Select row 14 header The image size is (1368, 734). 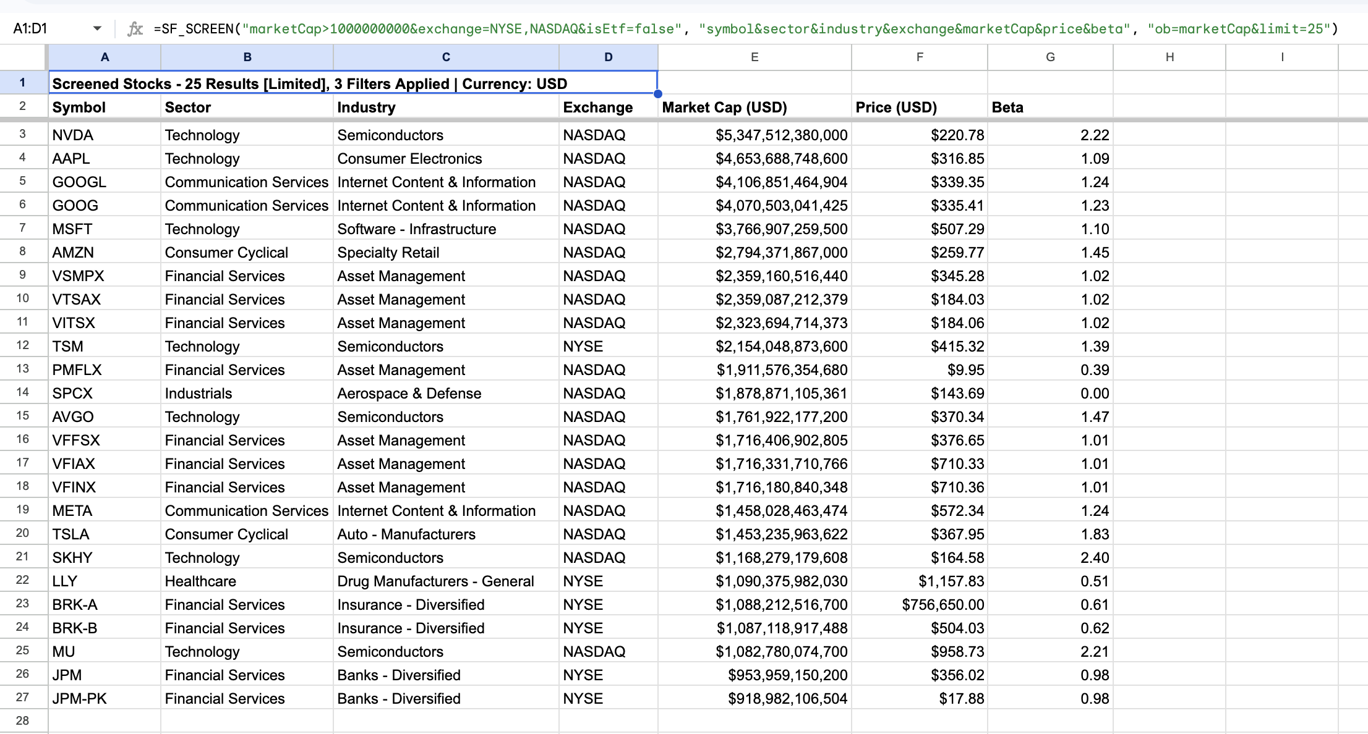point(23,392)
